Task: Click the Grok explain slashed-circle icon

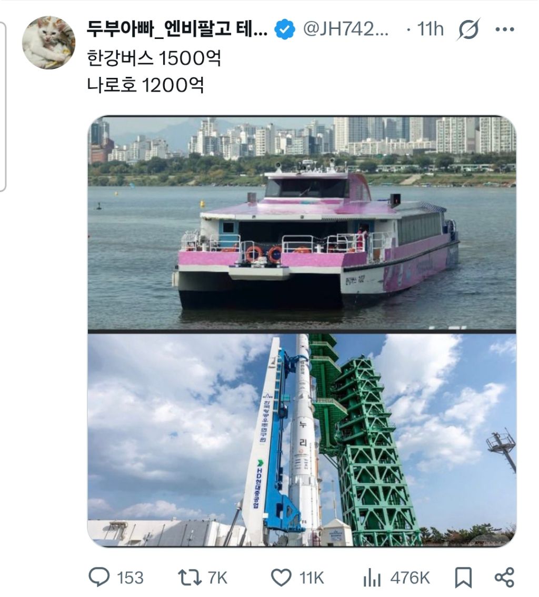Action: 468,29
